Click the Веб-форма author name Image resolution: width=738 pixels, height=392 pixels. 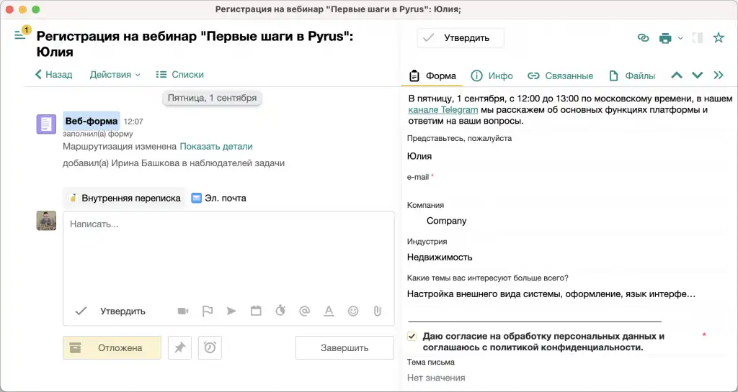(x=92, y=121)
